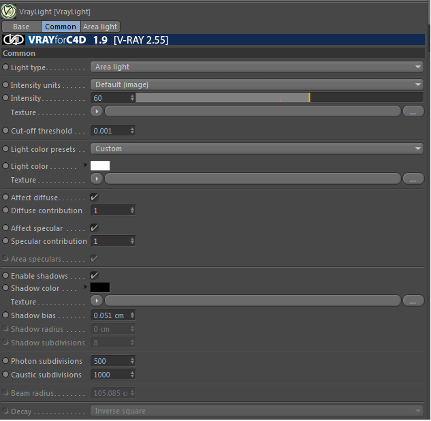Click the Common section header
The height and width of the screenshot is (421, 431).
[x=213, y=53]
